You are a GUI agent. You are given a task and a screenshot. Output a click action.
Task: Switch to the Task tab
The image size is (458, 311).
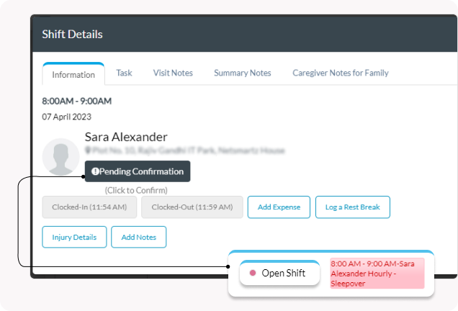pos(124,73)
